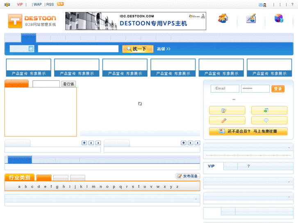The height and width of the screenshot is (223, 298).
Task: Click letter k in the alphabet index
Action: point(81,187)
